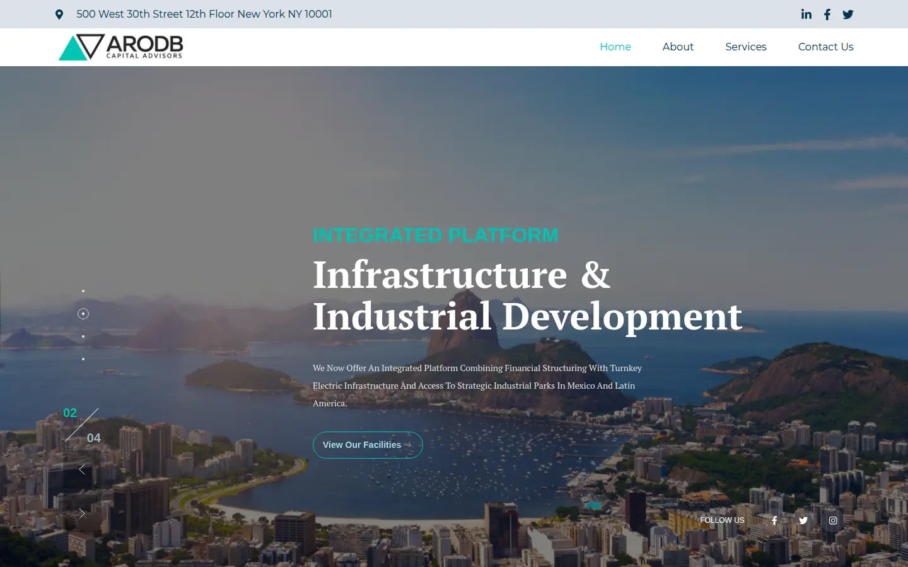The width and height of the screenshot is (908, 567).
Task: Open the Facebook icon in the top bar
Action: (x=827, y=14)
